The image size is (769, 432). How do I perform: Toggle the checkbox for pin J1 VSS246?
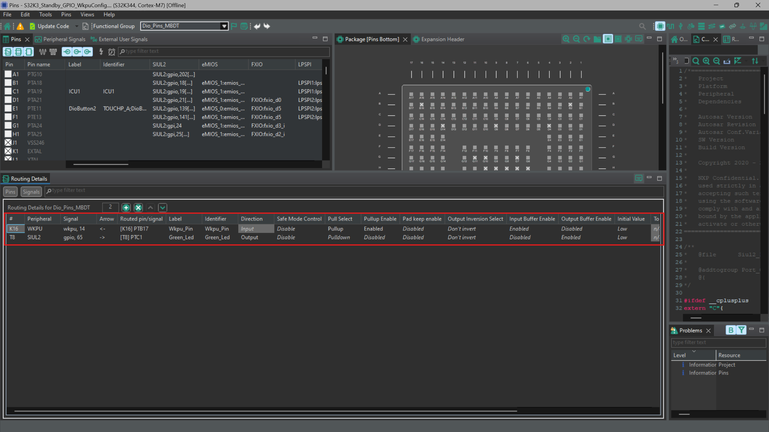[8, 142]
